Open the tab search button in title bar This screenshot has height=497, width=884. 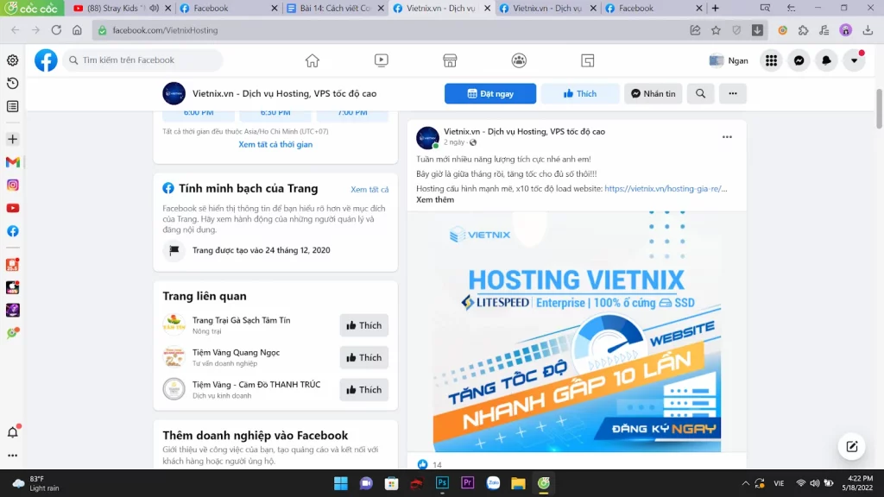(x=765, y=9)
